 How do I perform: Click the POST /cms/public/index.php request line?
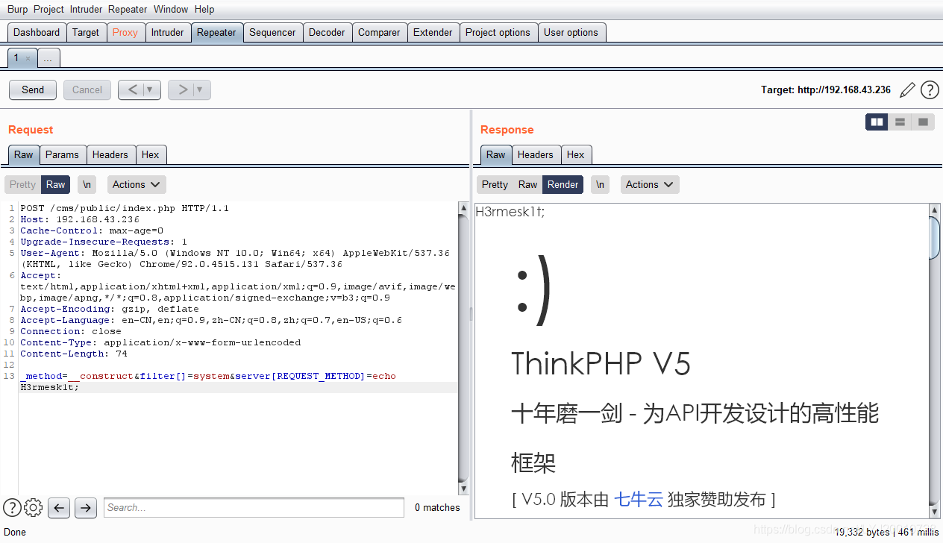click(x=125, y=208)
